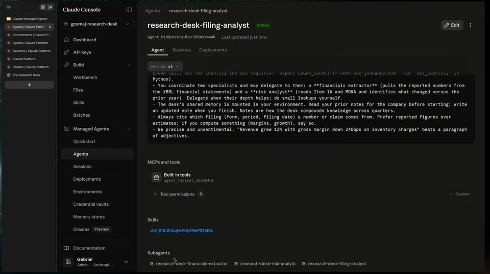Click the agent_toolset_20260401 text
This screenshot has width=490, height=274.
point(189,180)
